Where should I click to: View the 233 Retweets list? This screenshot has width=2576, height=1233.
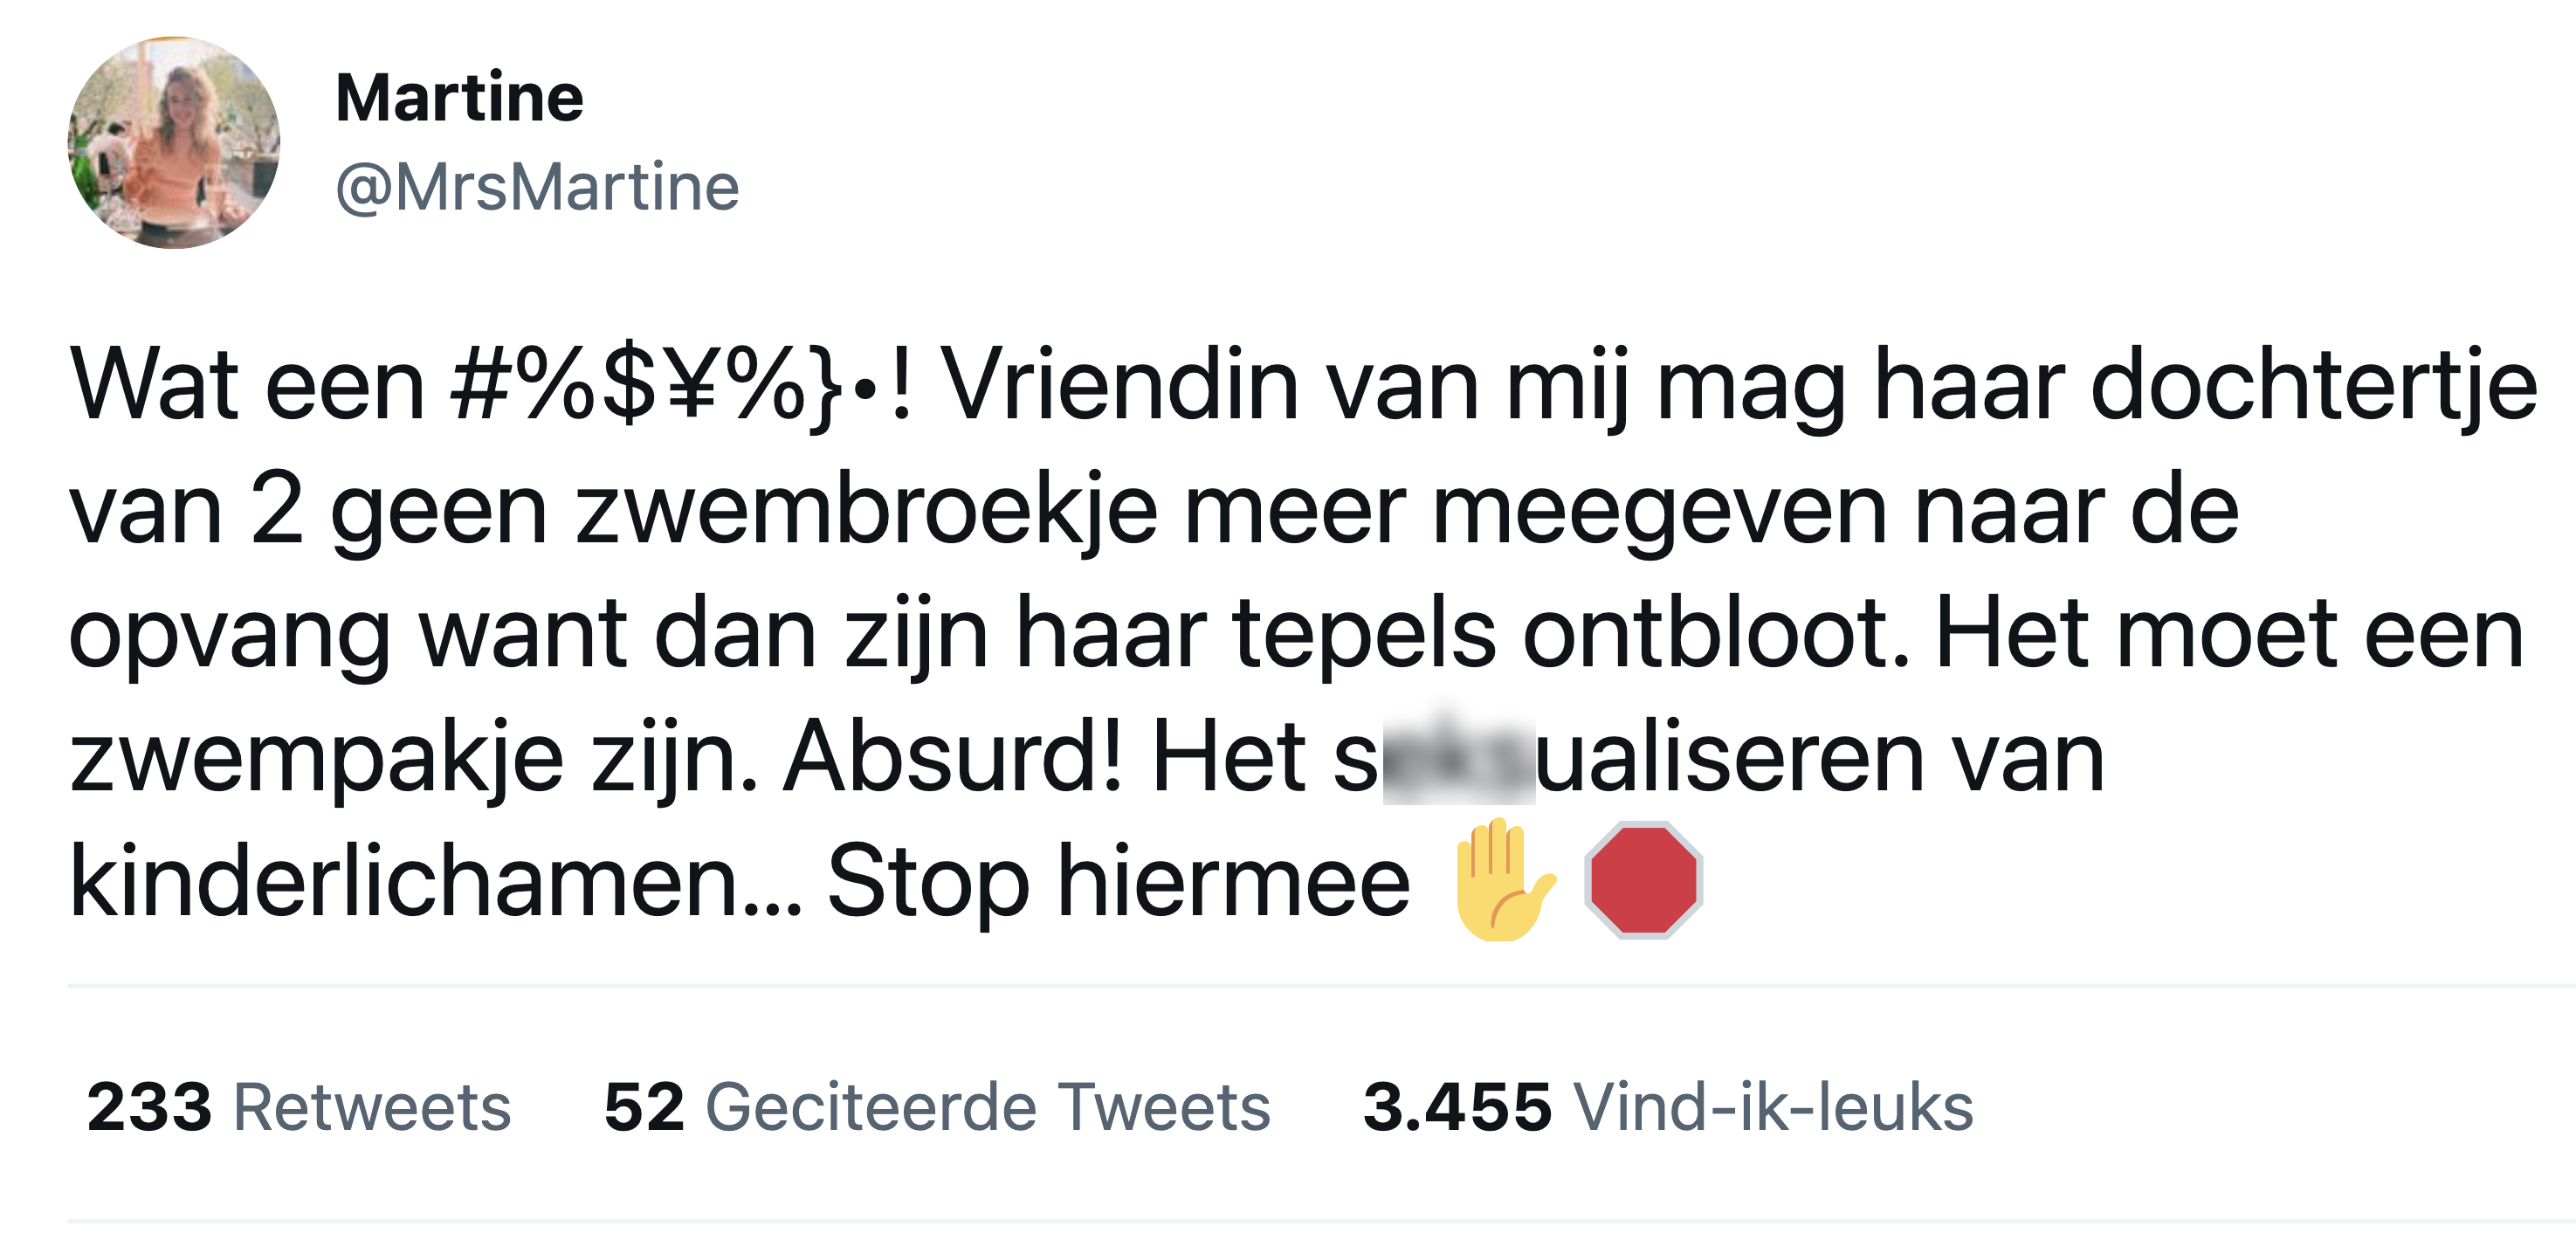pos(298,1107)
